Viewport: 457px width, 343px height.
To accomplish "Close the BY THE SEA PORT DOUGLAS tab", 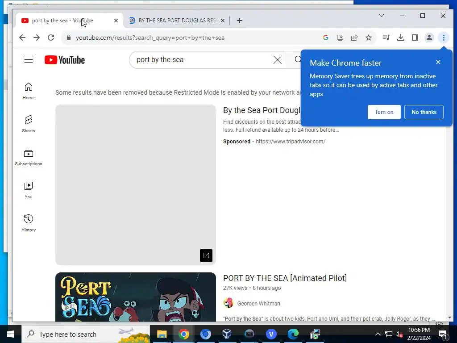I will pyautogui.click(x=223, y=21).
